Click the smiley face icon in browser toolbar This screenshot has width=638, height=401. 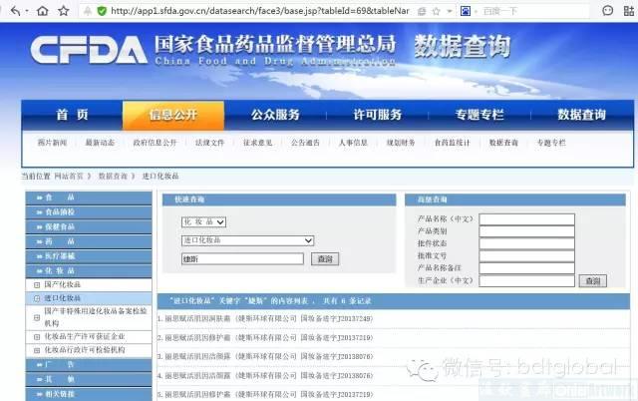tap(607, 11)
